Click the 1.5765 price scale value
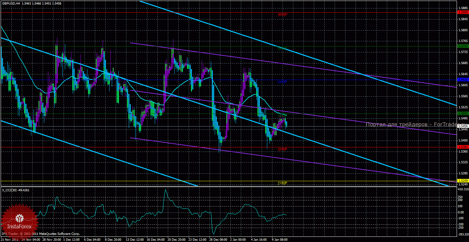 coord(463,41)
